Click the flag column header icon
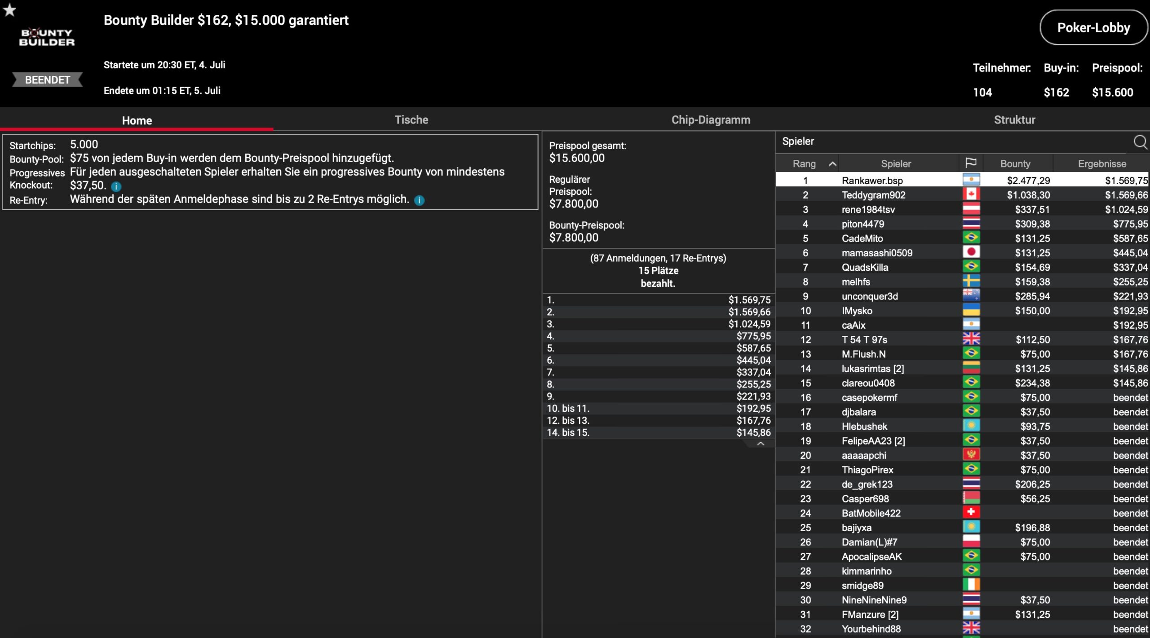The width and height of the screenshot is (1150, 638). click(x=971, y=163)
